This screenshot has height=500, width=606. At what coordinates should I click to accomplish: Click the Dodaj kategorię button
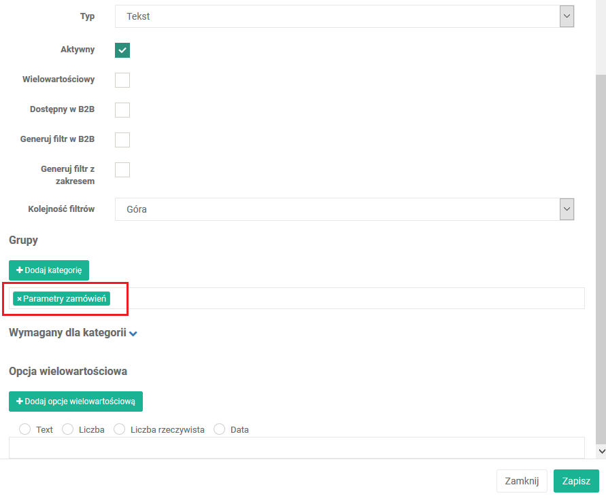[x=49, y=270]
